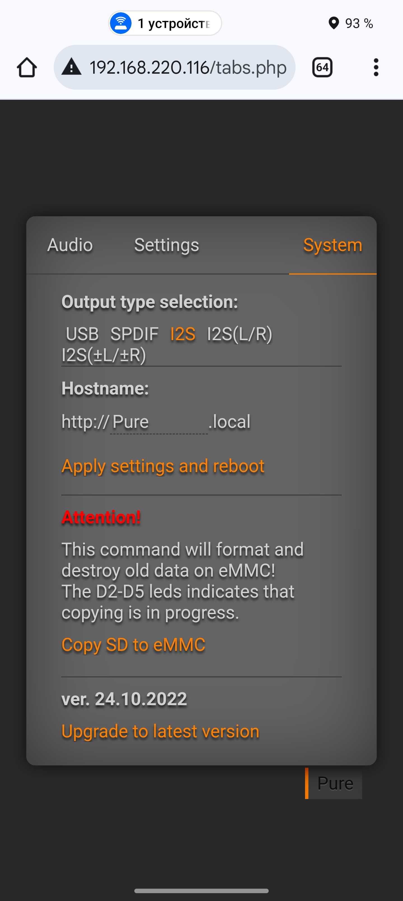Open the tab switcher showing 64
The image size is (403, 901).
pyautogui.click(x=322, y=67)
